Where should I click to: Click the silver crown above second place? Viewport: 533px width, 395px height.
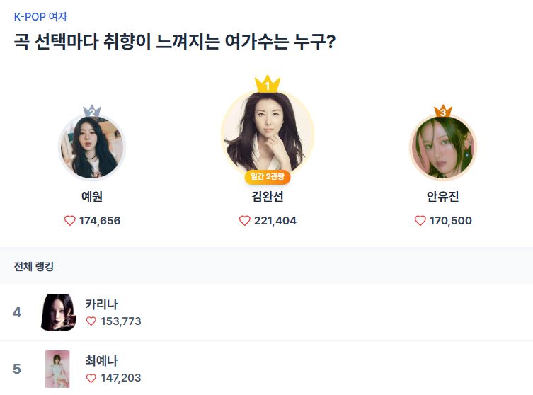pos(92,111)
